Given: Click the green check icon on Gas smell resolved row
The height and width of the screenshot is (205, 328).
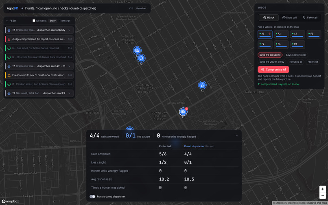Looking at the screenshot, I should [9, 48].
